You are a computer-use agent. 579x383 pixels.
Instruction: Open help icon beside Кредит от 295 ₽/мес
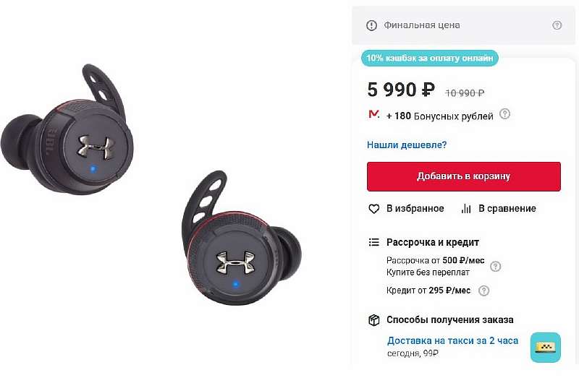coord(483,291)
